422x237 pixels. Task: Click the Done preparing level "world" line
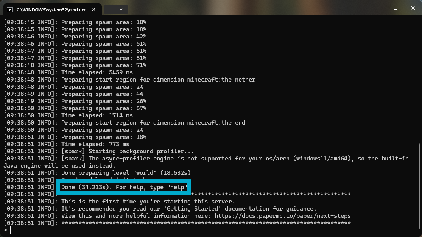[x=126, y=173]
